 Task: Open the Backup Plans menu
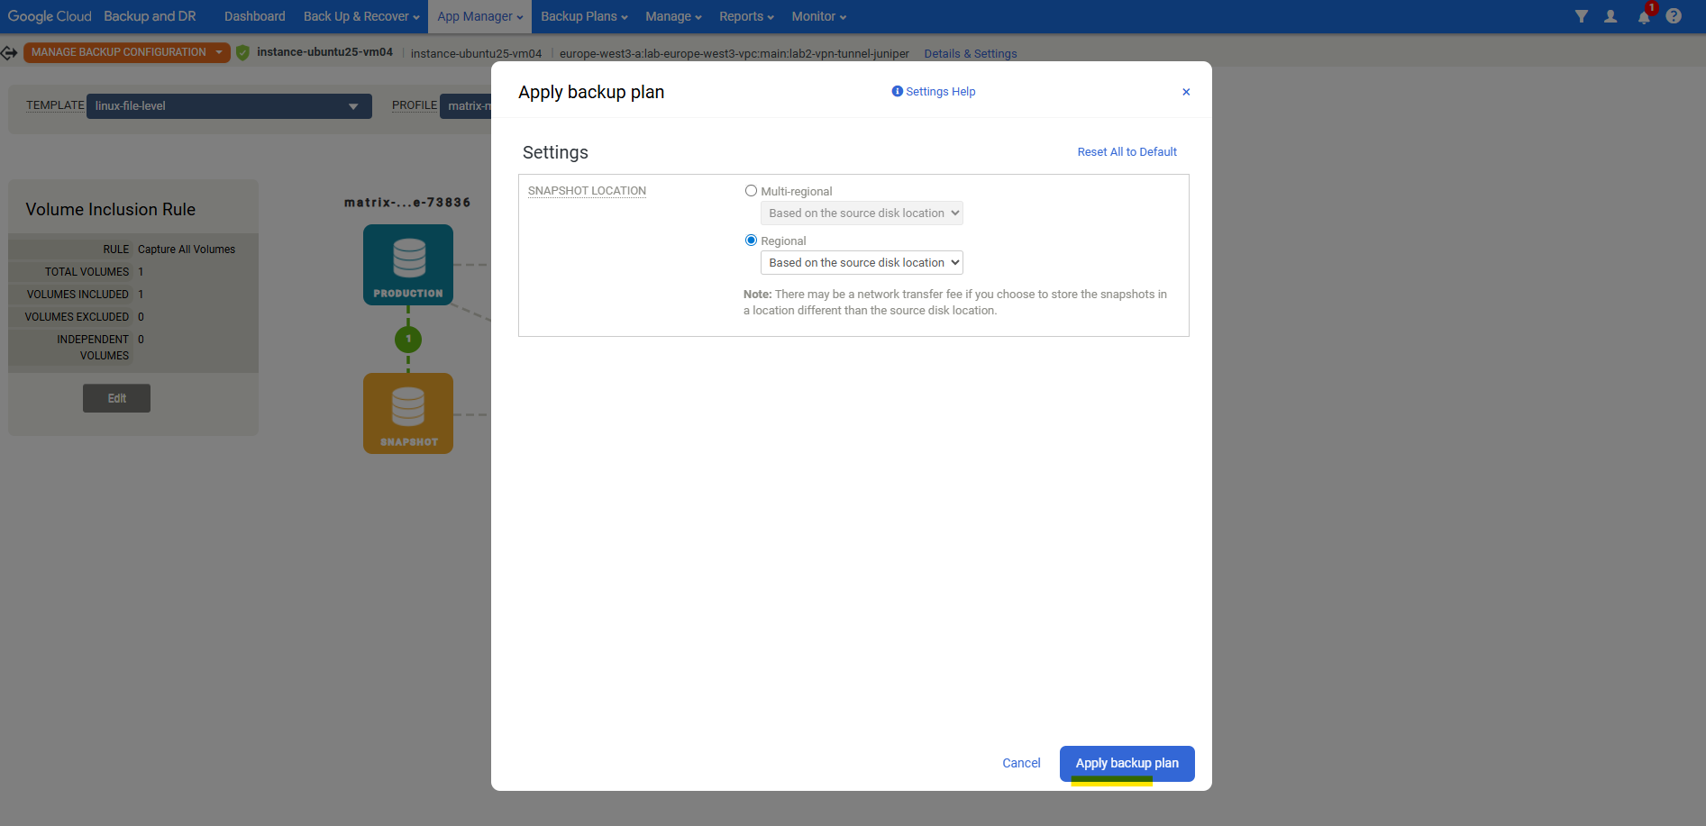pos(584,16)
